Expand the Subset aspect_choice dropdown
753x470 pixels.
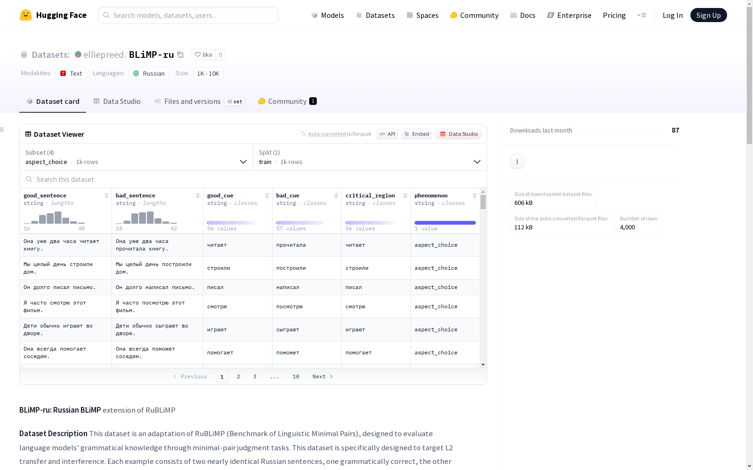coord(136,157)
